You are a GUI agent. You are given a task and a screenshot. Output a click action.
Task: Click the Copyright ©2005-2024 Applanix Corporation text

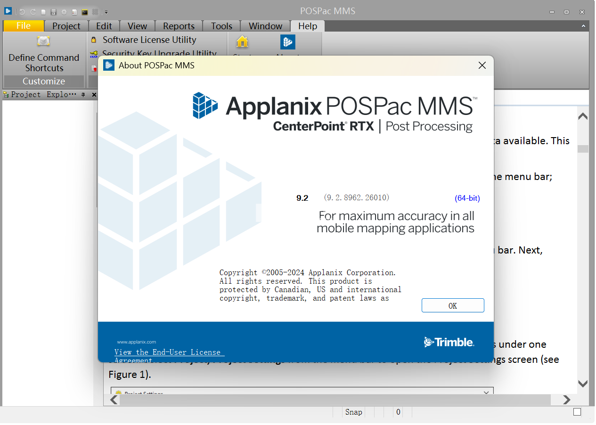point(308,272)
